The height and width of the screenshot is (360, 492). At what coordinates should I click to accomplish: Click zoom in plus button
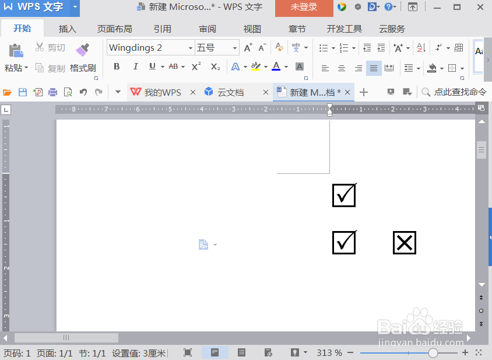[465, 353]
